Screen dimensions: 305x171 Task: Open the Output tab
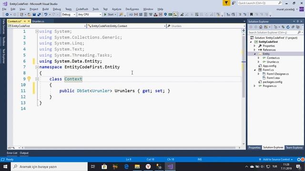24,153
